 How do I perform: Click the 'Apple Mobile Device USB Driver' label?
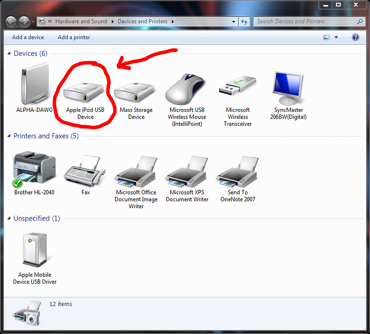35,278
